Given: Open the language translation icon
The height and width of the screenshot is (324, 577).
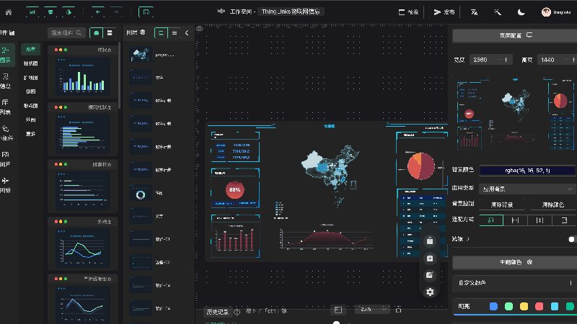Looking at the screenshot, I should tap(474, 12).
